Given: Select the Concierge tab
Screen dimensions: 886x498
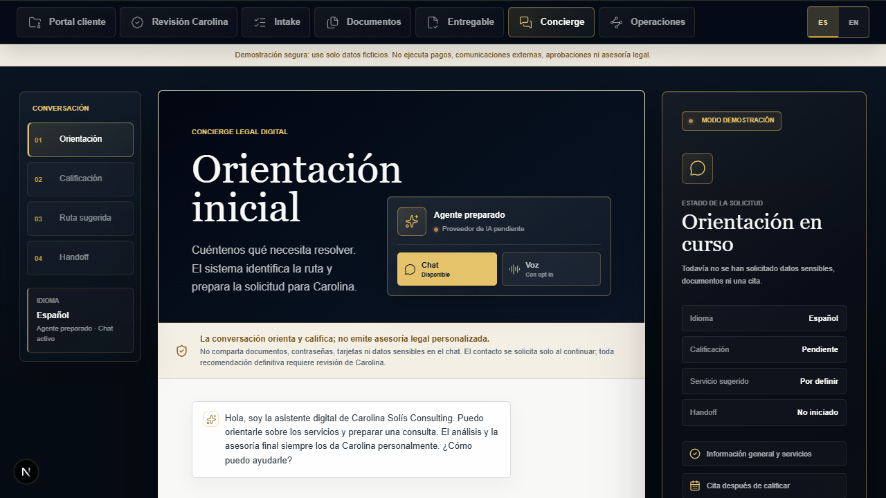Looking at the screenshot, I should [x=551, y=22].
